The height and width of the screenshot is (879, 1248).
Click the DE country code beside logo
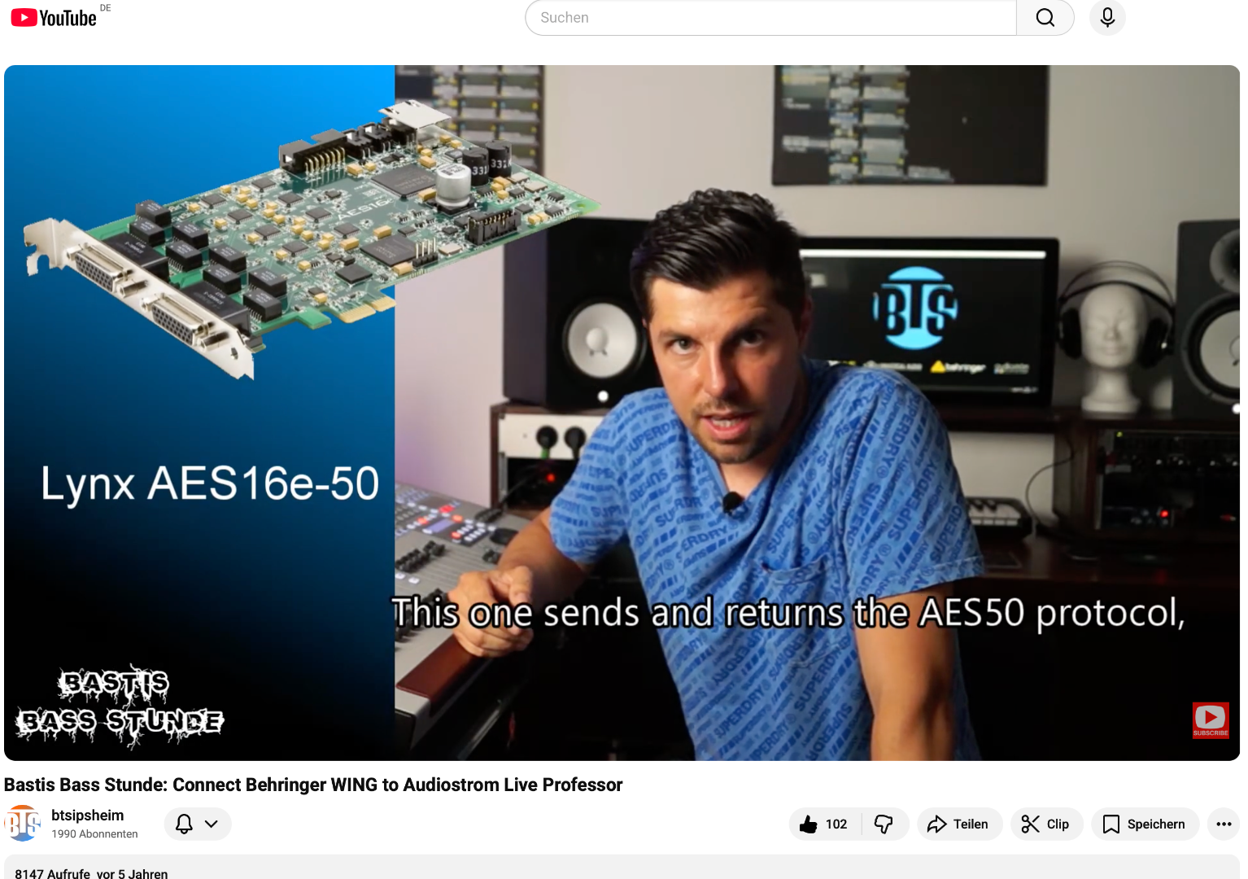105,8
